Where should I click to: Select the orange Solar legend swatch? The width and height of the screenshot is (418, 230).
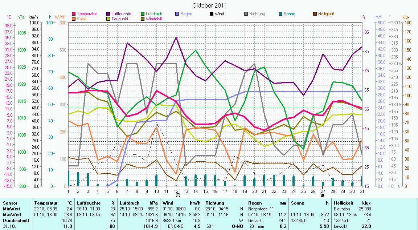pos(74,19)
